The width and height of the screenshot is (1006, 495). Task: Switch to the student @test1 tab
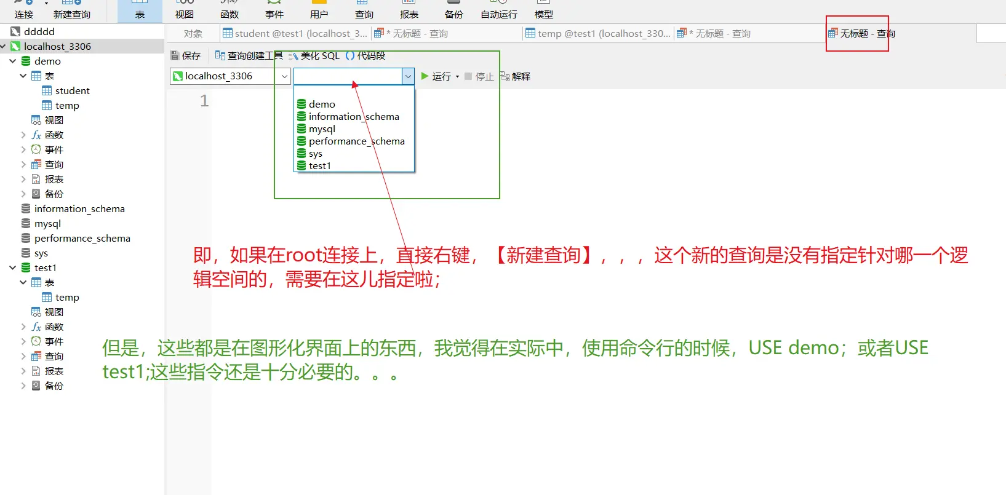tap(295, 33)
